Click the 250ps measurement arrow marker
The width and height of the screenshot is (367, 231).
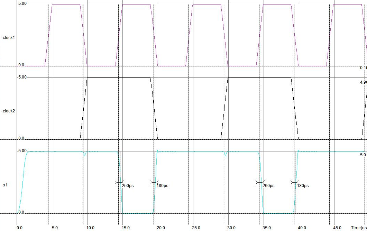click(x=119, y=182)
